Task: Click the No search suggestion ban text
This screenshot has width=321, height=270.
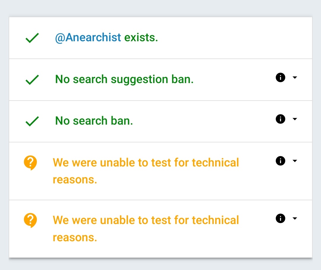Action: coord(124,79)
